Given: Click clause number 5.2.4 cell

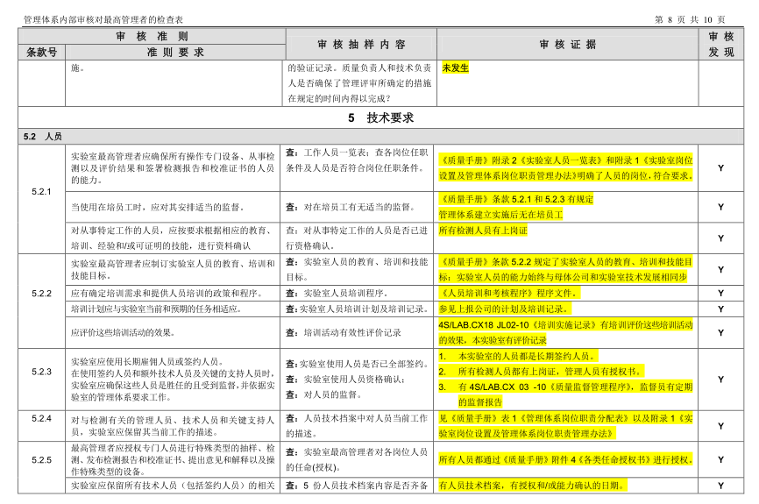Looking at the screenshot, I should 41,418.
